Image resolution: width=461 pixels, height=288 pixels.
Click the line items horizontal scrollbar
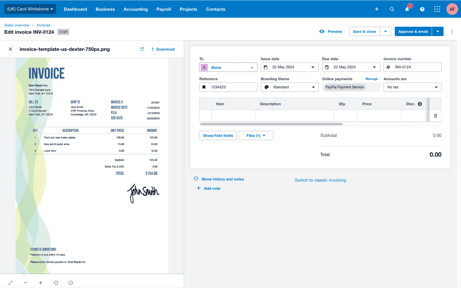click(x=271, y=124)
